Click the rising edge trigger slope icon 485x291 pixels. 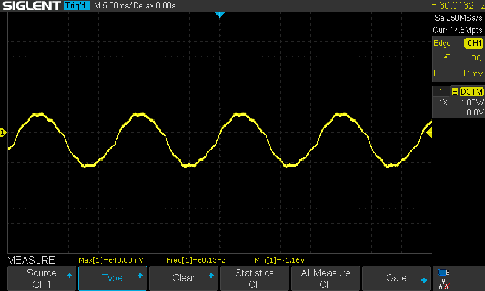pyautogui.click(x=446, y=58)
